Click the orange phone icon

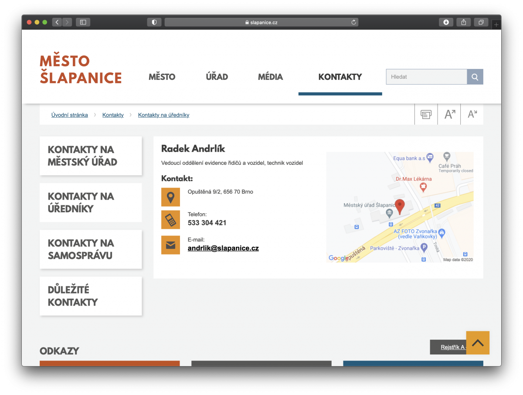click(x=170, y=220)
